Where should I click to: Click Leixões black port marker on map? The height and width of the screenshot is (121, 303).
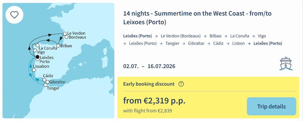[37, 57]
